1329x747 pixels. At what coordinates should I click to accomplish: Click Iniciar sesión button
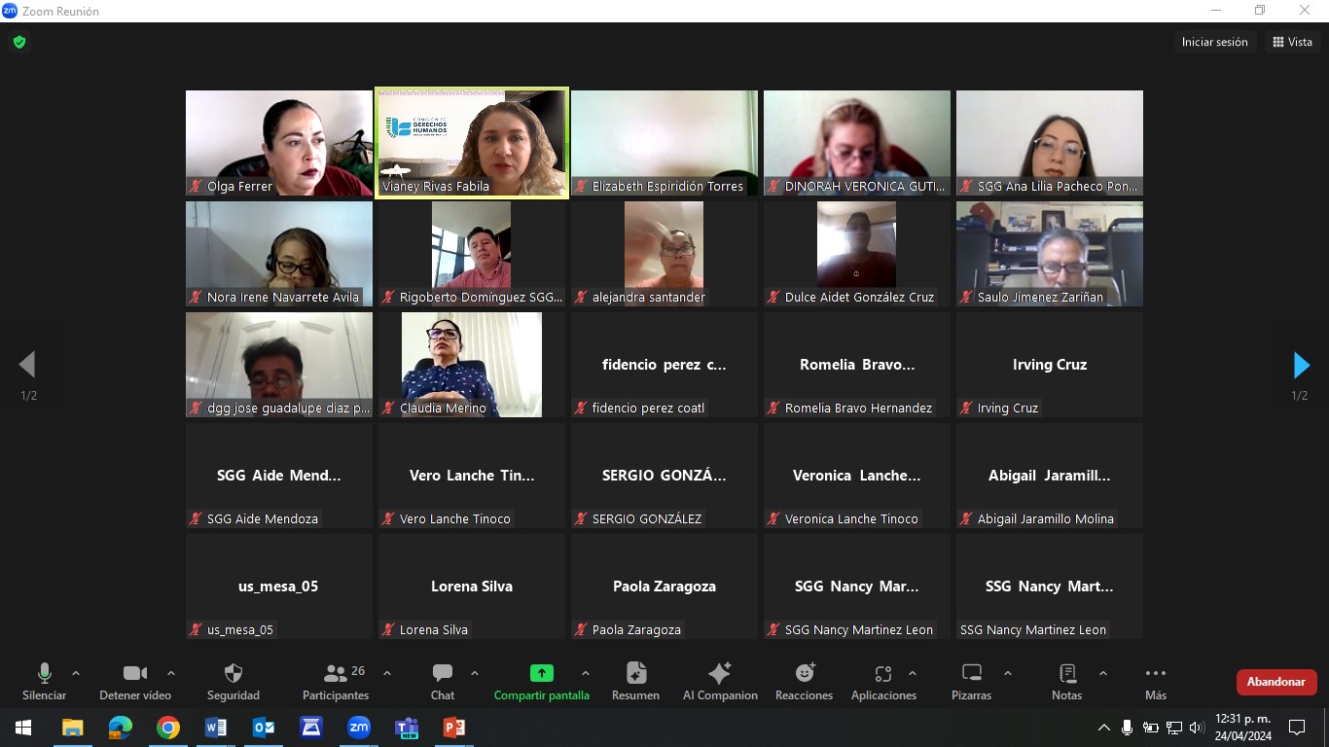1214,42
